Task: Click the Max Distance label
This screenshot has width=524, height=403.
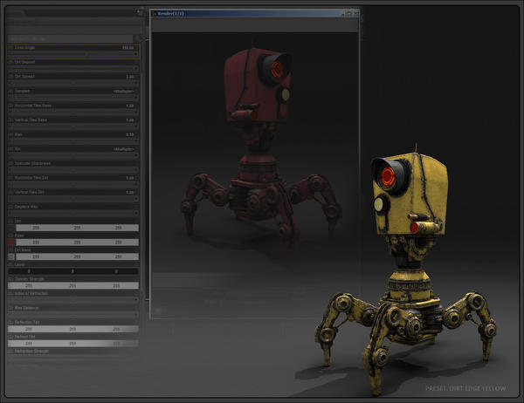Action: coord(26,308)
